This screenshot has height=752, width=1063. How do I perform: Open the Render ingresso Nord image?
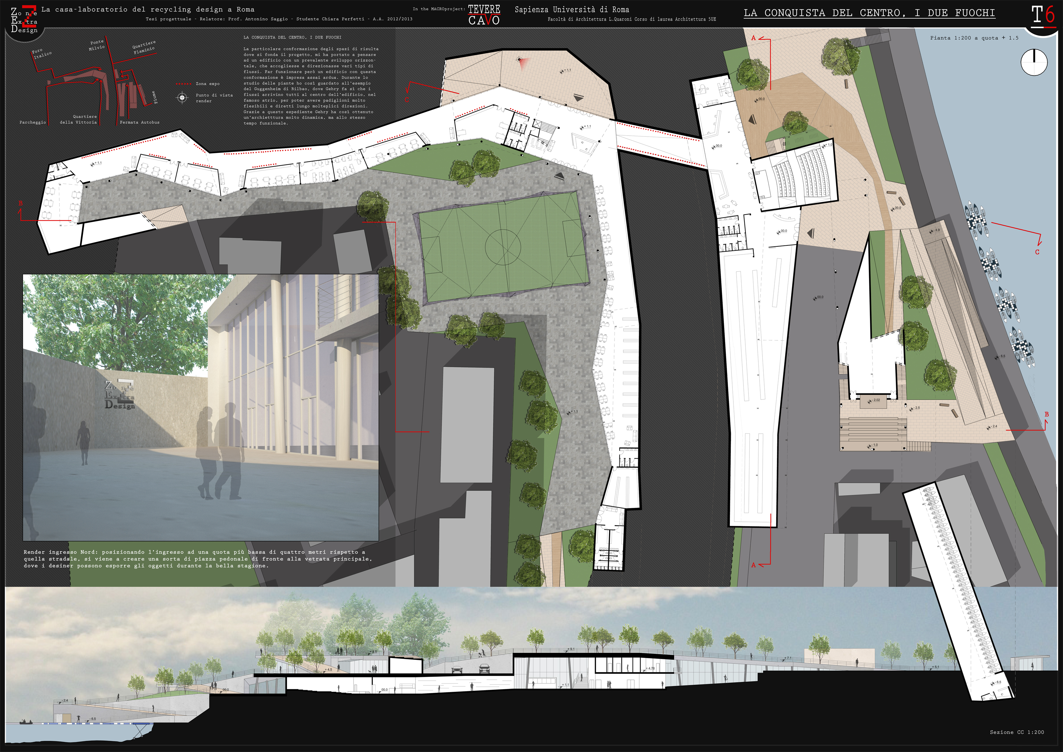[201, 407]
